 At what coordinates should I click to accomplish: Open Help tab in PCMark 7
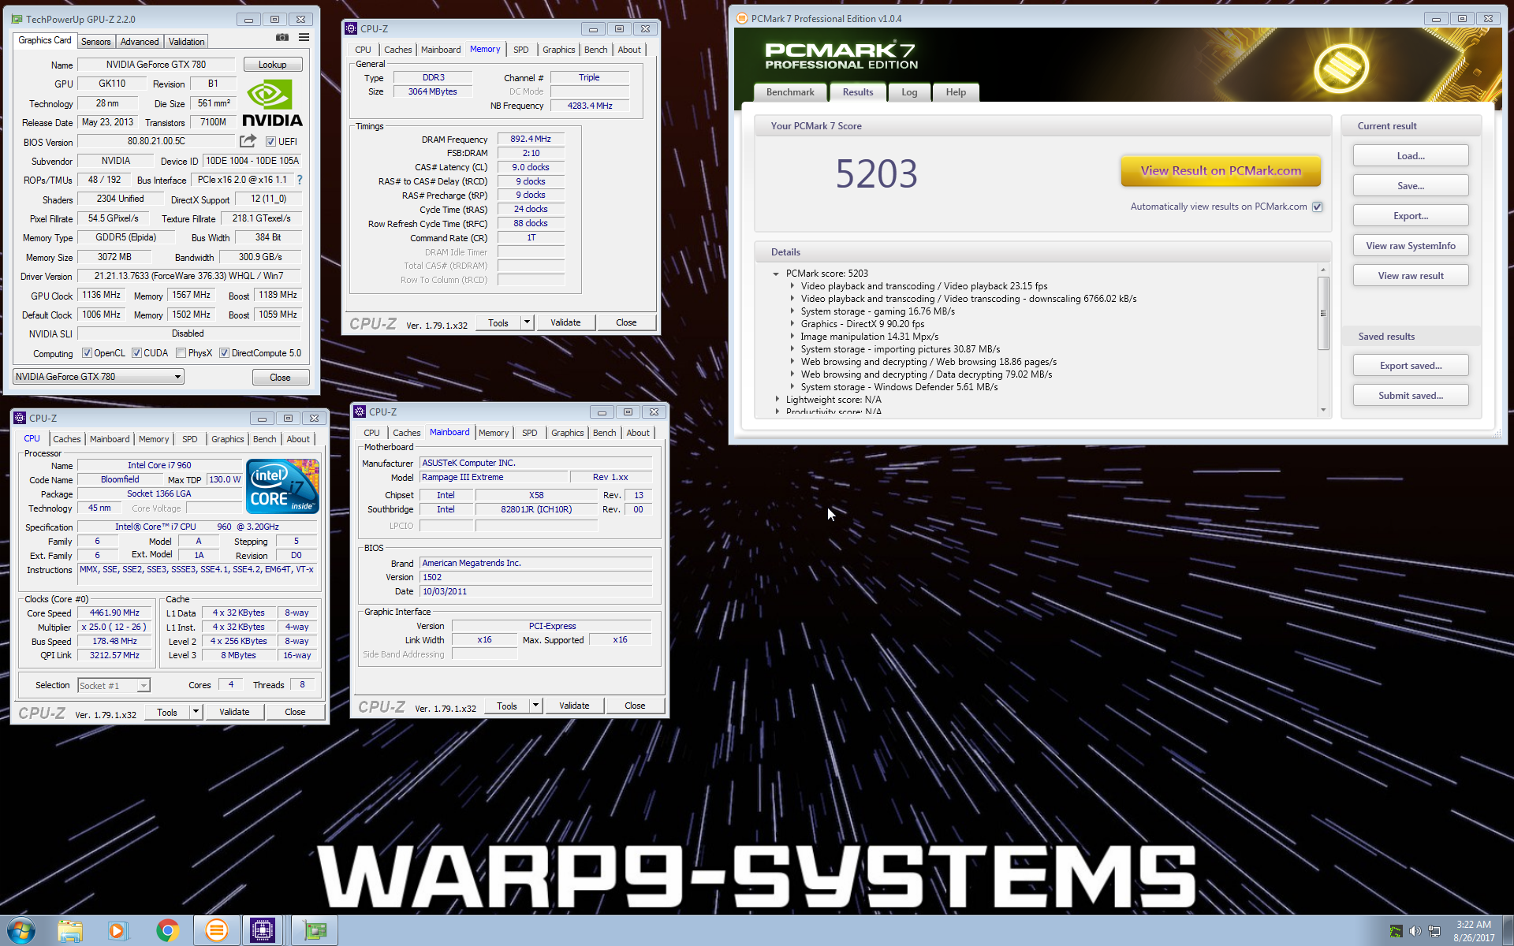click(x=956, y=92)
